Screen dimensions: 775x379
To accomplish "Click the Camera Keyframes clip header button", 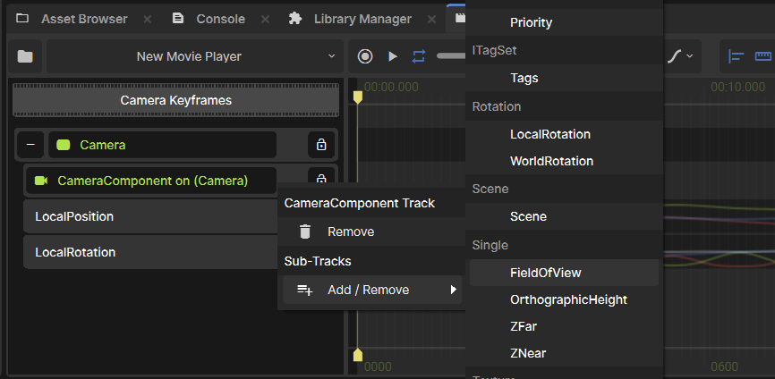I will (x=175, y=100).
